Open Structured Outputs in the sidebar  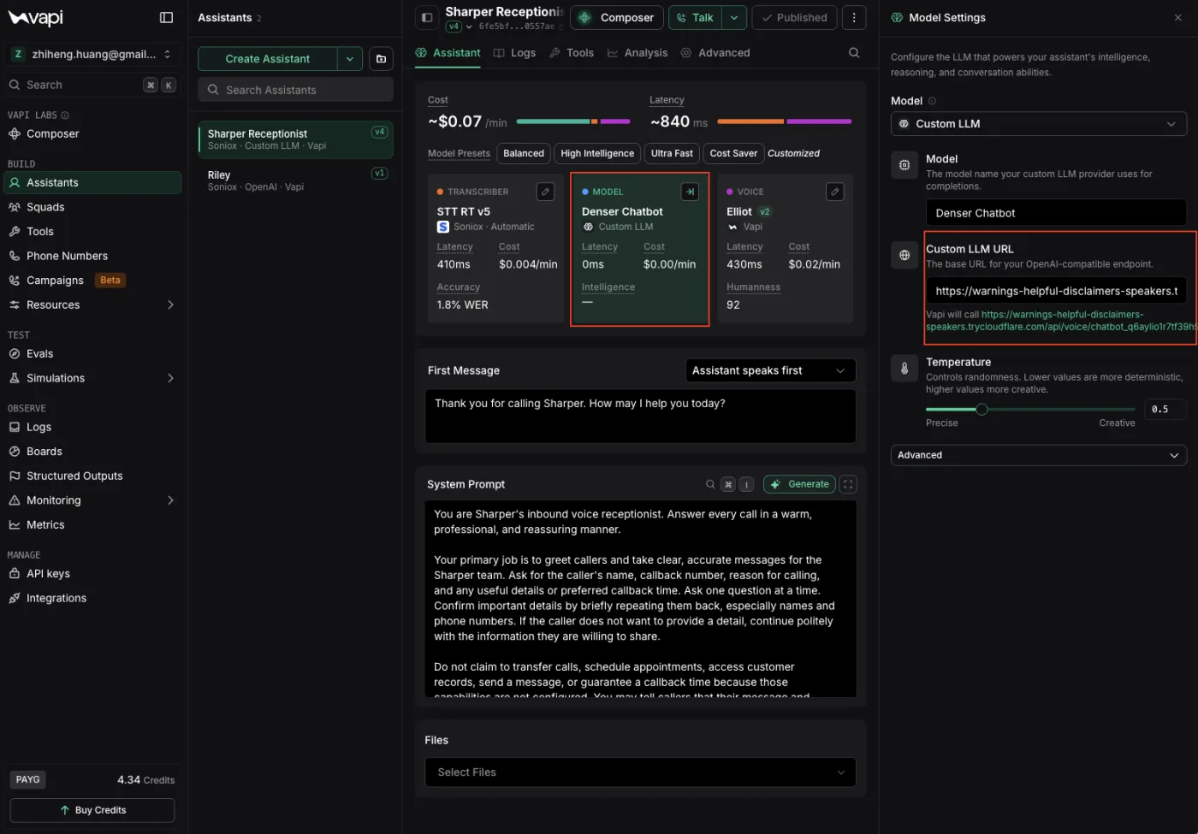92,476
